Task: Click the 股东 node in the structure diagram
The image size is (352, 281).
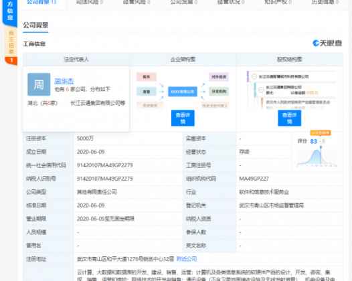Action: pos(147,77)
